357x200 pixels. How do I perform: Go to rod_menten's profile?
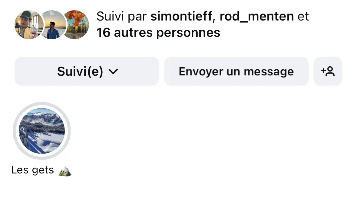256,17
